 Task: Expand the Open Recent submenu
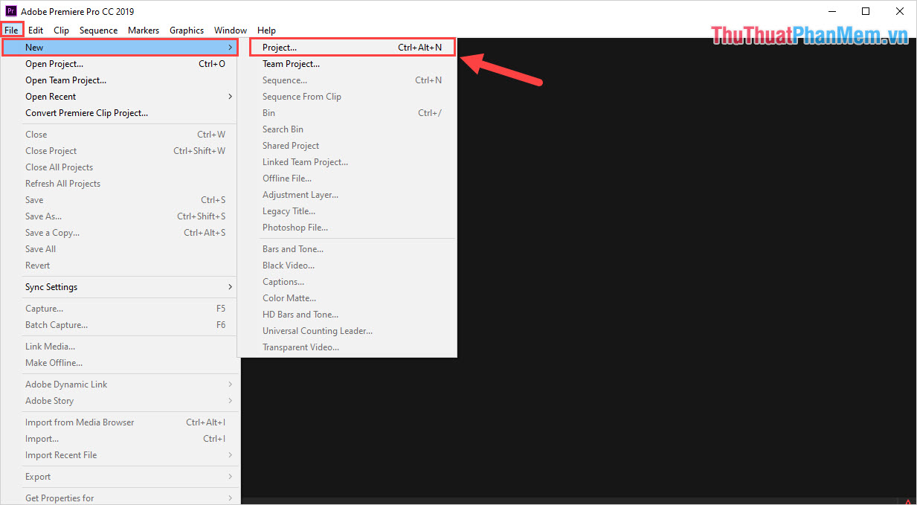pyautogui.click(x=120, y=97)
